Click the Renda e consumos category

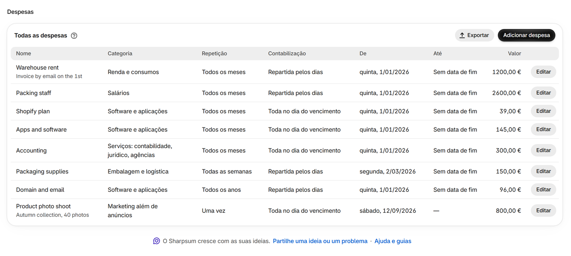pyautogui.click(x=133, y=72)
